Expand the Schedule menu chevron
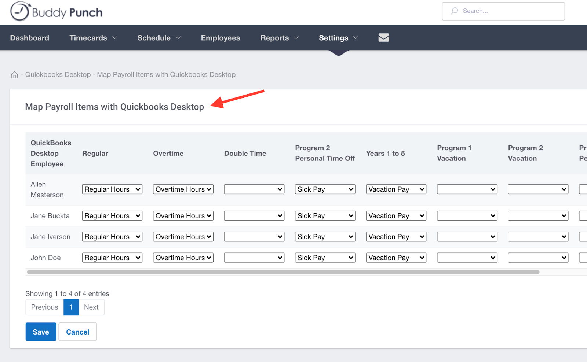The image size is (587, 362). (178, 38)
